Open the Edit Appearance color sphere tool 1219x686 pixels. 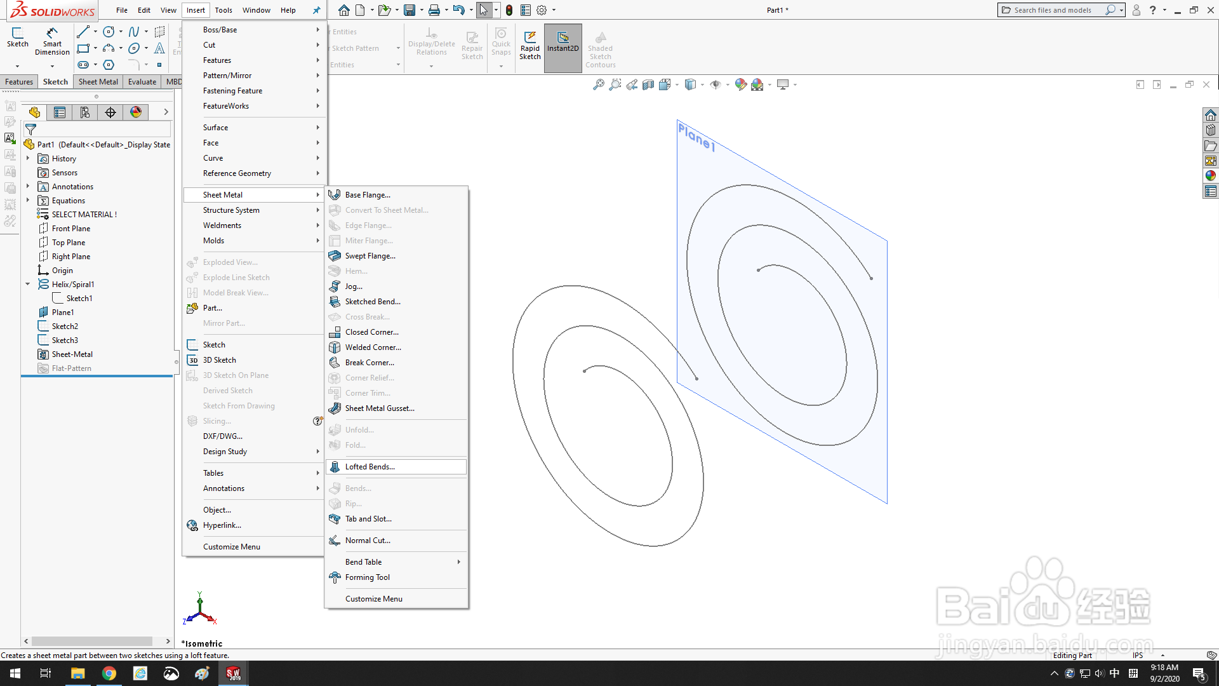(x=740, y=84)
